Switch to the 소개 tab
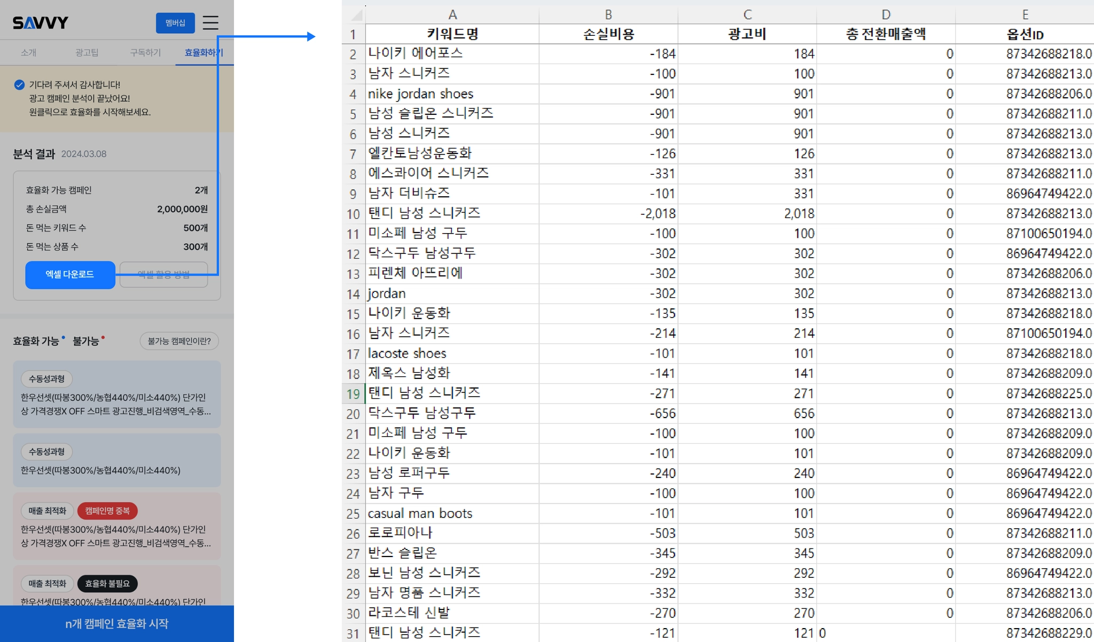 28,52
